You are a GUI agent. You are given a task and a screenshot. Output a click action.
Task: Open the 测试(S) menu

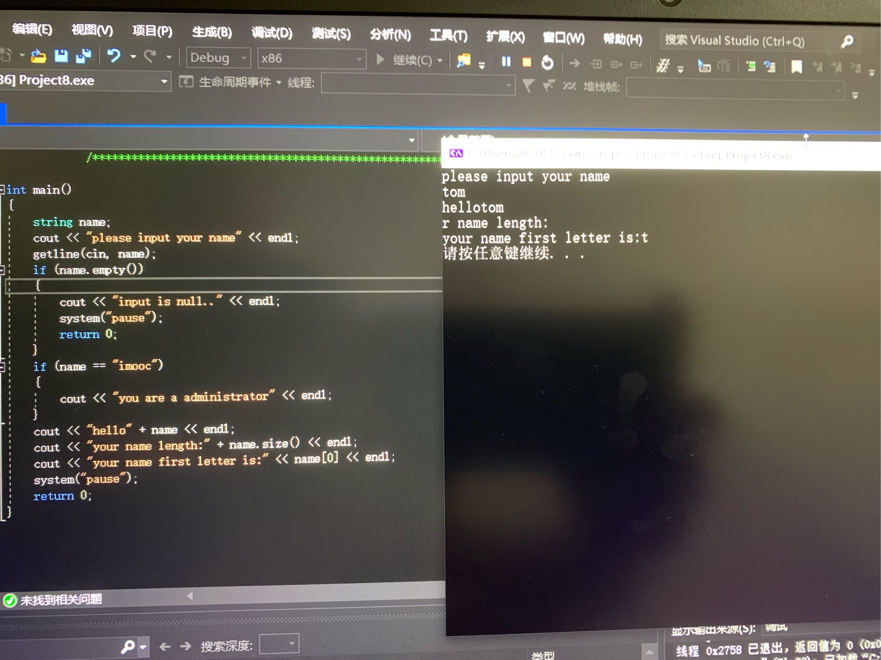331,34
